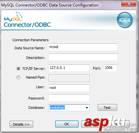Screen dimensions: 139x133
Task: Confirm with the OK button
Action: pyautogui.click(x=67, y=124)
